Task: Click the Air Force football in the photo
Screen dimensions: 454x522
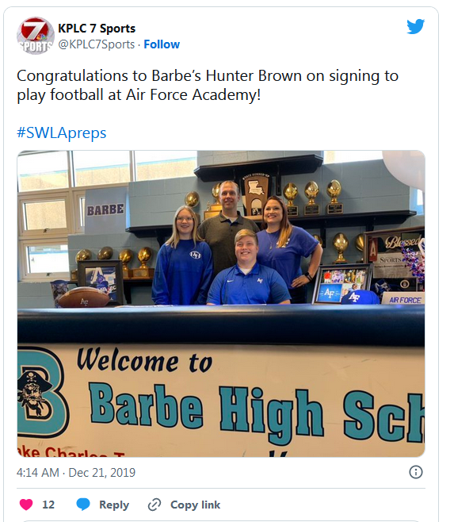Action: point(84,297)
